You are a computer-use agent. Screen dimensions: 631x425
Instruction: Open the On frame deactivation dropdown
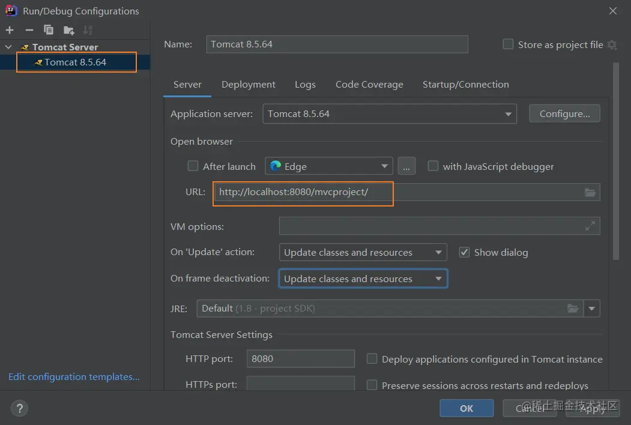(363, 279)
